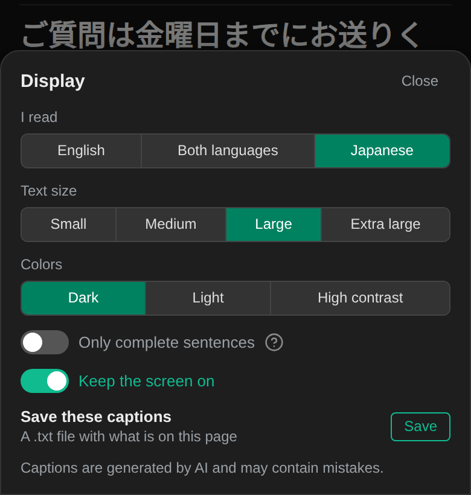Image resolution: width=471 pixels, height=495 pixels.
Task: Set text size to Small
Action: point(68,225)
